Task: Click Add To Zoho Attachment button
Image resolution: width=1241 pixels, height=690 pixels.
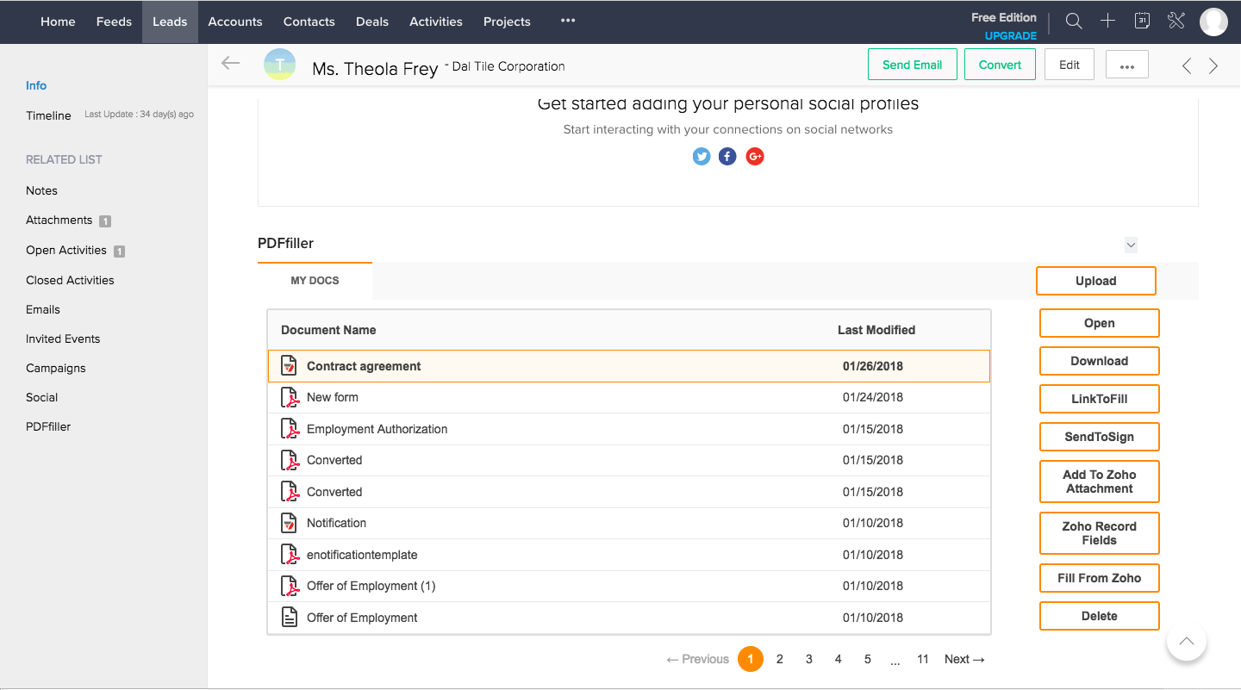Action: click(1100, 482)
